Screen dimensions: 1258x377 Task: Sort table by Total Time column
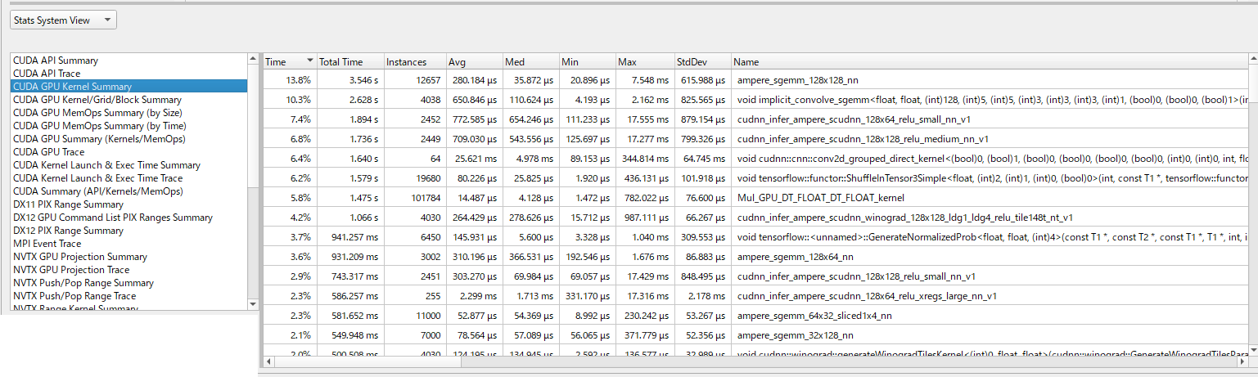pos(340,62)
